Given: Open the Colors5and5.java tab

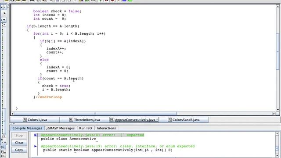Looking at the screenshot, I should point(184,120).
